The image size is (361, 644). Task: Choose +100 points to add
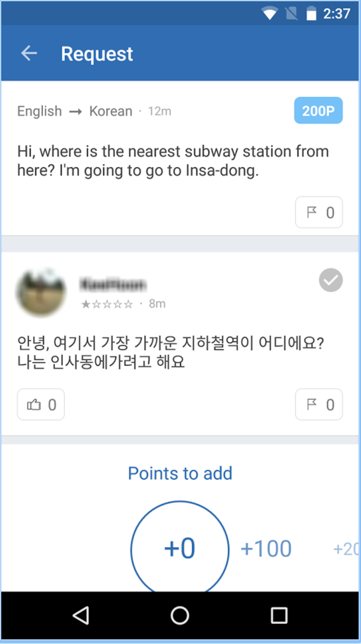(x=266, y=549)
